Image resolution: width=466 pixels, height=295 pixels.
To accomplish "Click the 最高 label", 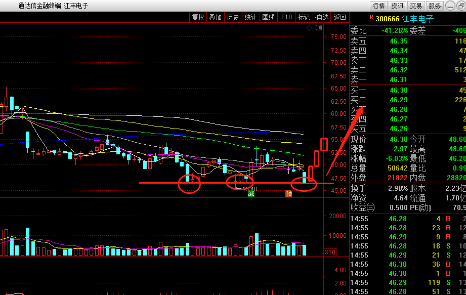I will pyautogui.click(x=417, y=149).
